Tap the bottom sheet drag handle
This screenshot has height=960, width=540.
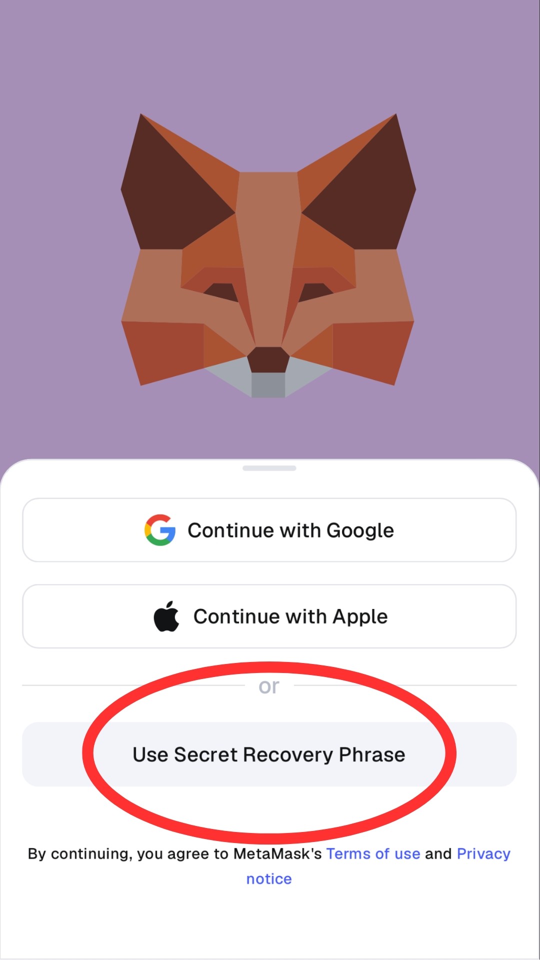click(269, 468)
